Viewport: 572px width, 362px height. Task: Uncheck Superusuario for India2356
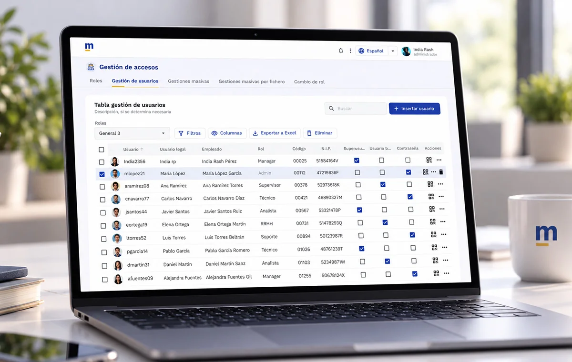pyautogui.click(x=357, y=161)
